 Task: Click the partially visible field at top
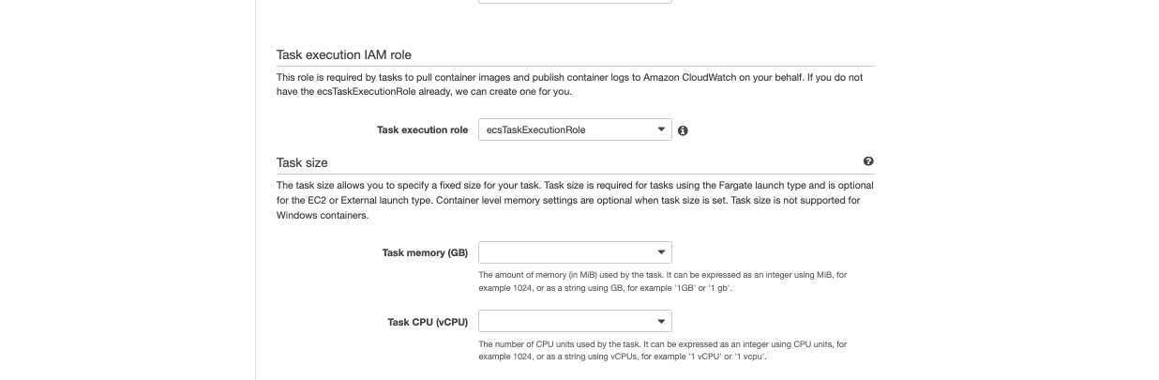[575, 2]
